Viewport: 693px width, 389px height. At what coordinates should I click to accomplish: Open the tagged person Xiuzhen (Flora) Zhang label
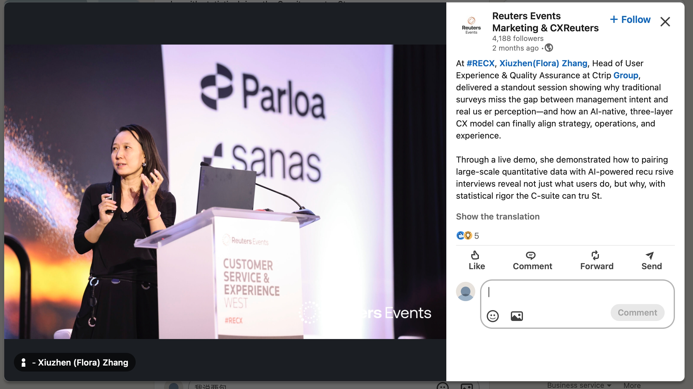(x=75, y=362)
